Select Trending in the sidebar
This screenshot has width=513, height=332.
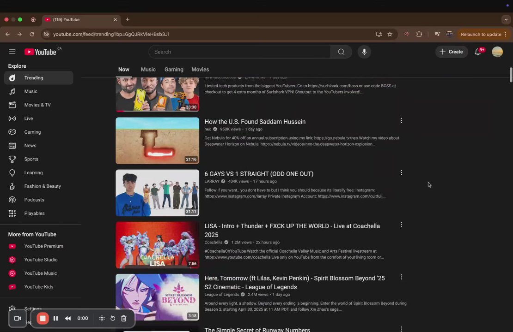tap(39, 77)
